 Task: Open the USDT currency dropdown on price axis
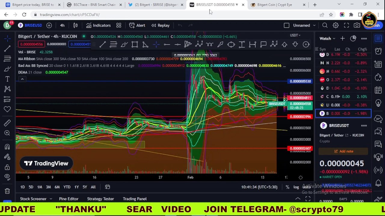pyautogui.click(x=295, y=35)
